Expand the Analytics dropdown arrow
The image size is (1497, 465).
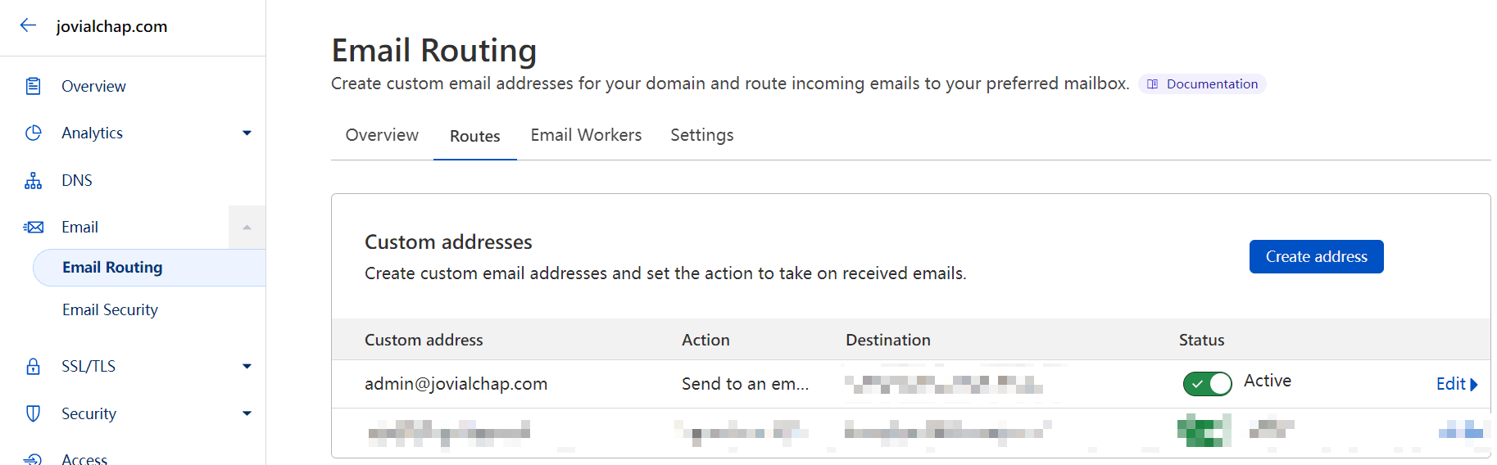pyautogui.click(x=247, y=133)
